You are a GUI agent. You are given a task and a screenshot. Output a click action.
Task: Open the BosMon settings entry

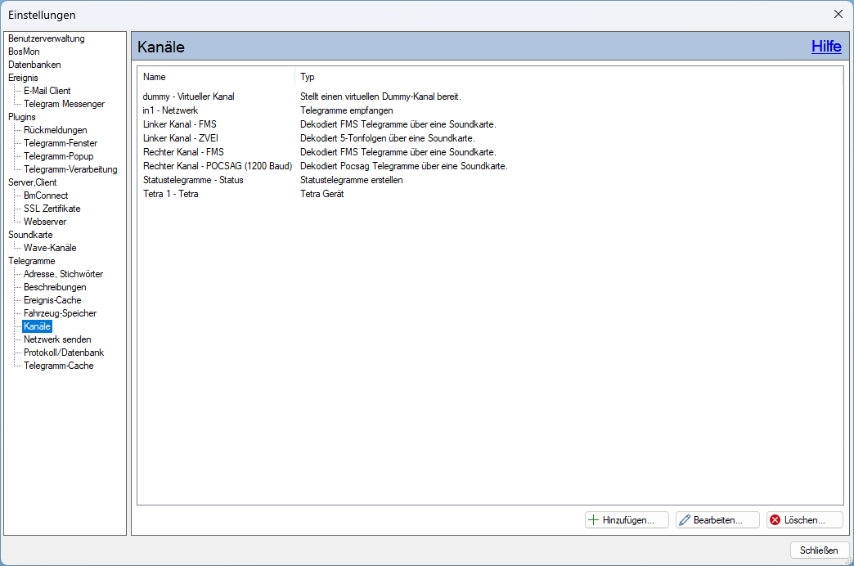point(24,52)
